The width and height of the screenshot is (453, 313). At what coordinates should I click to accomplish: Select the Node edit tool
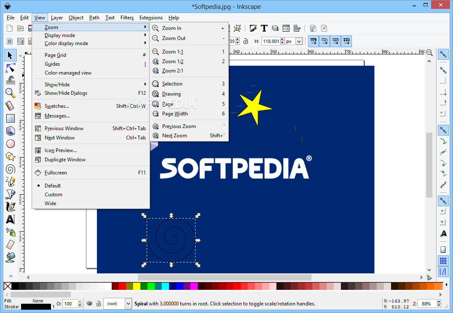pos(11,68)
